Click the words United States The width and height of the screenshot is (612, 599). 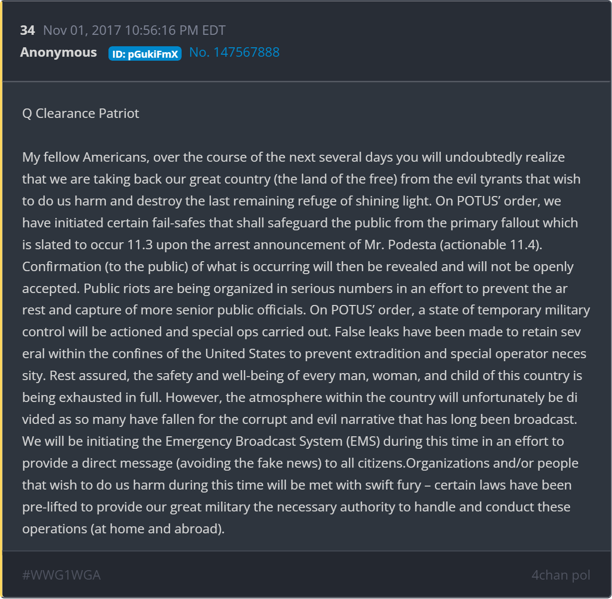(246, 354)
